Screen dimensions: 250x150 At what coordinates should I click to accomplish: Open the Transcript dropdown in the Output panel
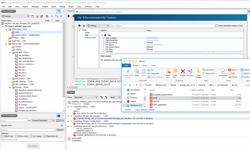(86, 97)
